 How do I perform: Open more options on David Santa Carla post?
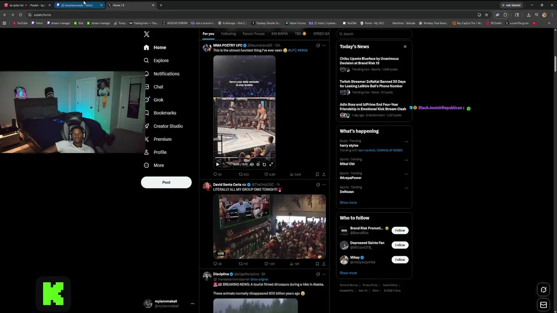pos(323,184)
